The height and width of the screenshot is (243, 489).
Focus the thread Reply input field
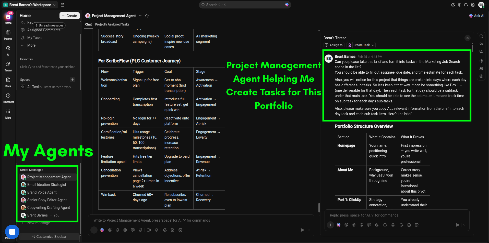click(397, 215)
